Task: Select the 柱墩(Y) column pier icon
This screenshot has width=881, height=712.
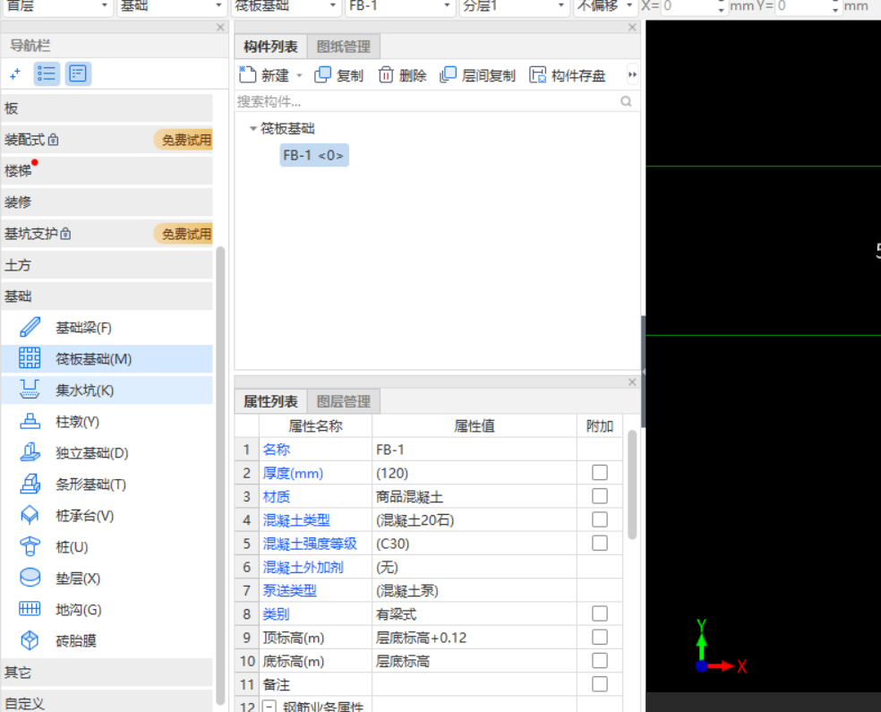Action: coord(30,421)
